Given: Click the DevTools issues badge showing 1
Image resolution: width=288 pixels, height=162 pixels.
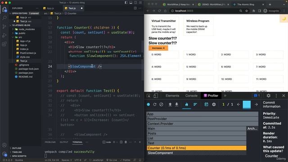Looking at the screenshot, I should [257, 95].
